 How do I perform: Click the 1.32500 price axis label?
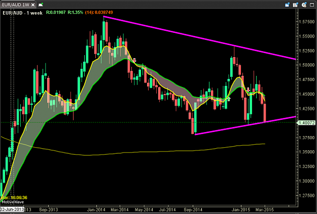click(x=307, y=166)
